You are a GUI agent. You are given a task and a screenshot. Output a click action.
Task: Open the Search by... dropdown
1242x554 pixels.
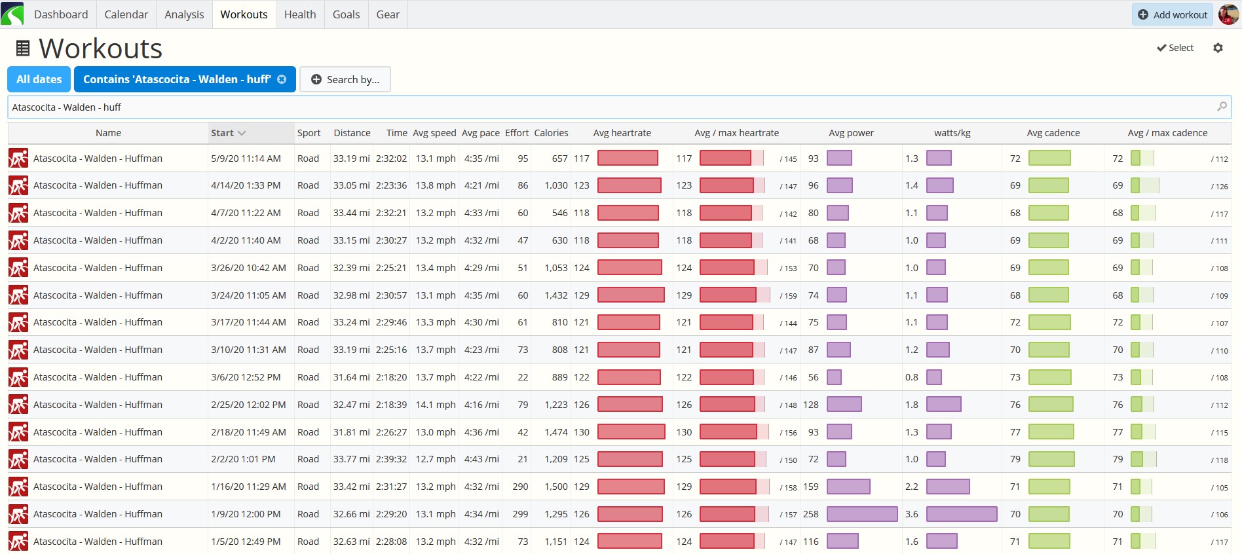(x=345, y=79)
